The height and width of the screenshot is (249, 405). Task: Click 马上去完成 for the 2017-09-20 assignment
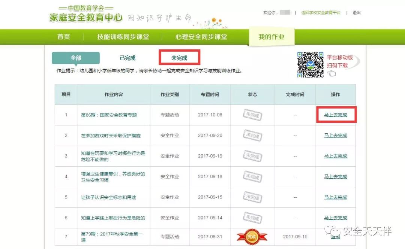[336, 135]
